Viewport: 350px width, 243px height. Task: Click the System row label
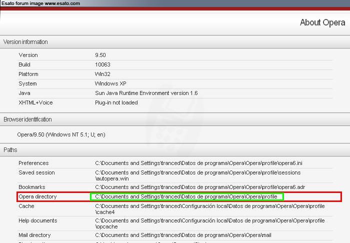pyautogui.click(x=27, y=83)
